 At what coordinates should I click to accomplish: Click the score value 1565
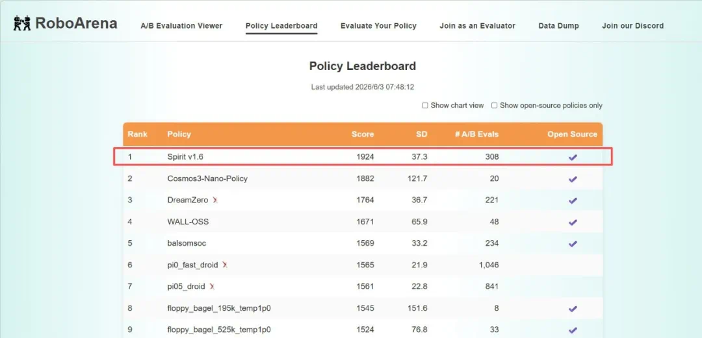click(365, 265)
